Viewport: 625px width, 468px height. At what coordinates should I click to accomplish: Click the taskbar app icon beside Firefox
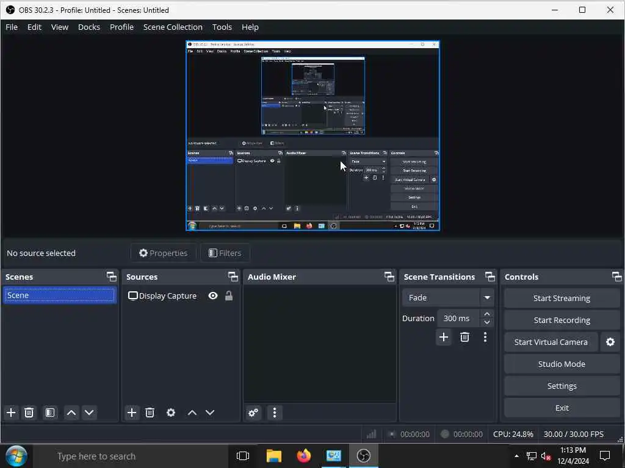coord(334,456)
